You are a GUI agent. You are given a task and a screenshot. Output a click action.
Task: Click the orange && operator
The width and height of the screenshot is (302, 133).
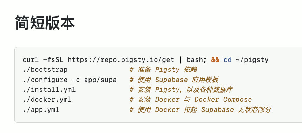215,60
